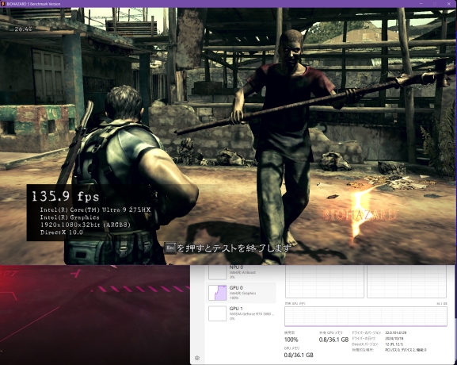Click the 135.9 fps counter
The image size is (457, 365).
coord(65,196)
